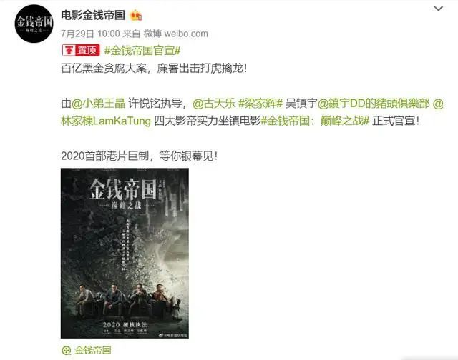Select the 2020首部港片巨制 text line

click(x=139, y=156)
